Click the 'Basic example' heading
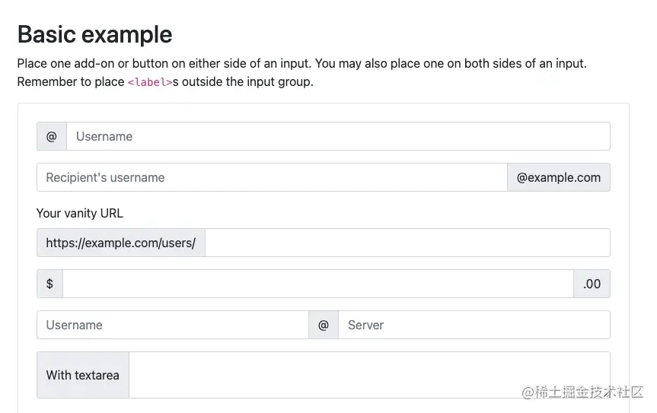The width and height of the screenshot is (657, 413). point(95,35)
